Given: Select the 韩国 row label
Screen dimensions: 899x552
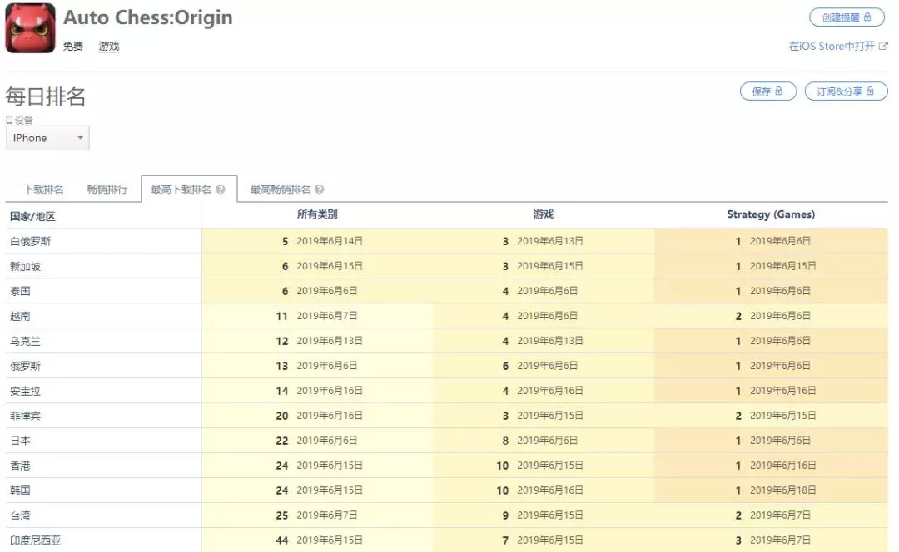Looking at the screenshot, I should (20, 490).
